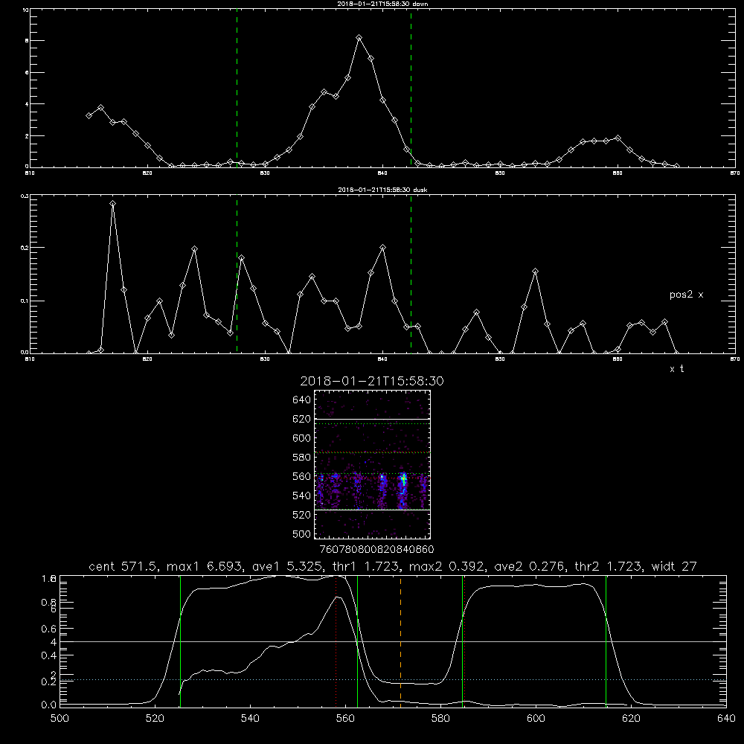The width and height of the screenshot is (744, 744).
Task: Click the 'widt 27' value in stats line
Action: pyautogui.click(x=674, y=566)
